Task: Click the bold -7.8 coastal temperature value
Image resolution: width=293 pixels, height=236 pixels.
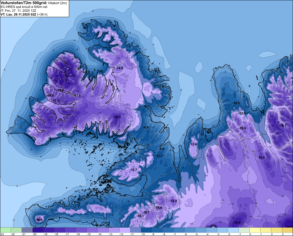Action: click(161, 86)
